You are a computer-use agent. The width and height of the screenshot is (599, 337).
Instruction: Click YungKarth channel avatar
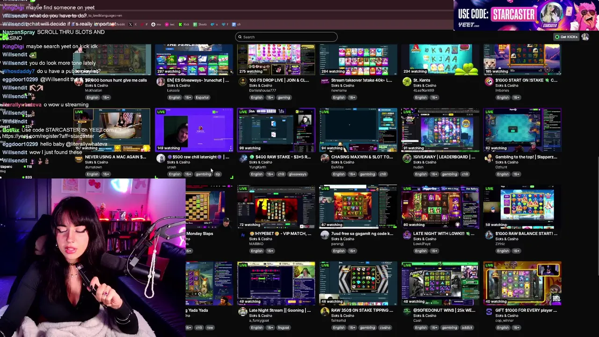tap(242, 159)
